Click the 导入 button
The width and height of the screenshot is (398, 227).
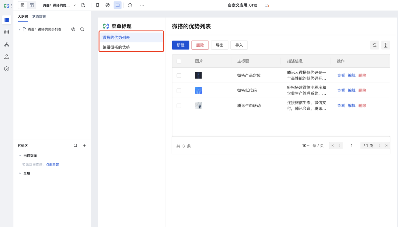tap(239, 45)
